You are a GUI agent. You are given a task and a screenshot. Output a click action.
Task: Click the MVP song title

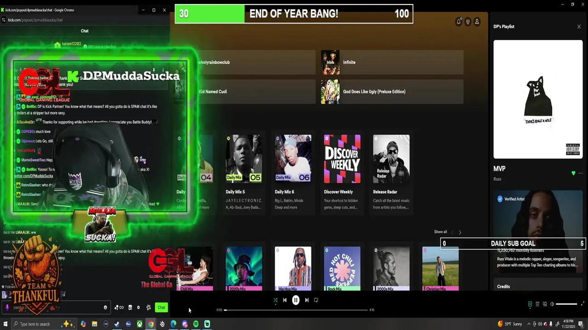pos(499,169)
